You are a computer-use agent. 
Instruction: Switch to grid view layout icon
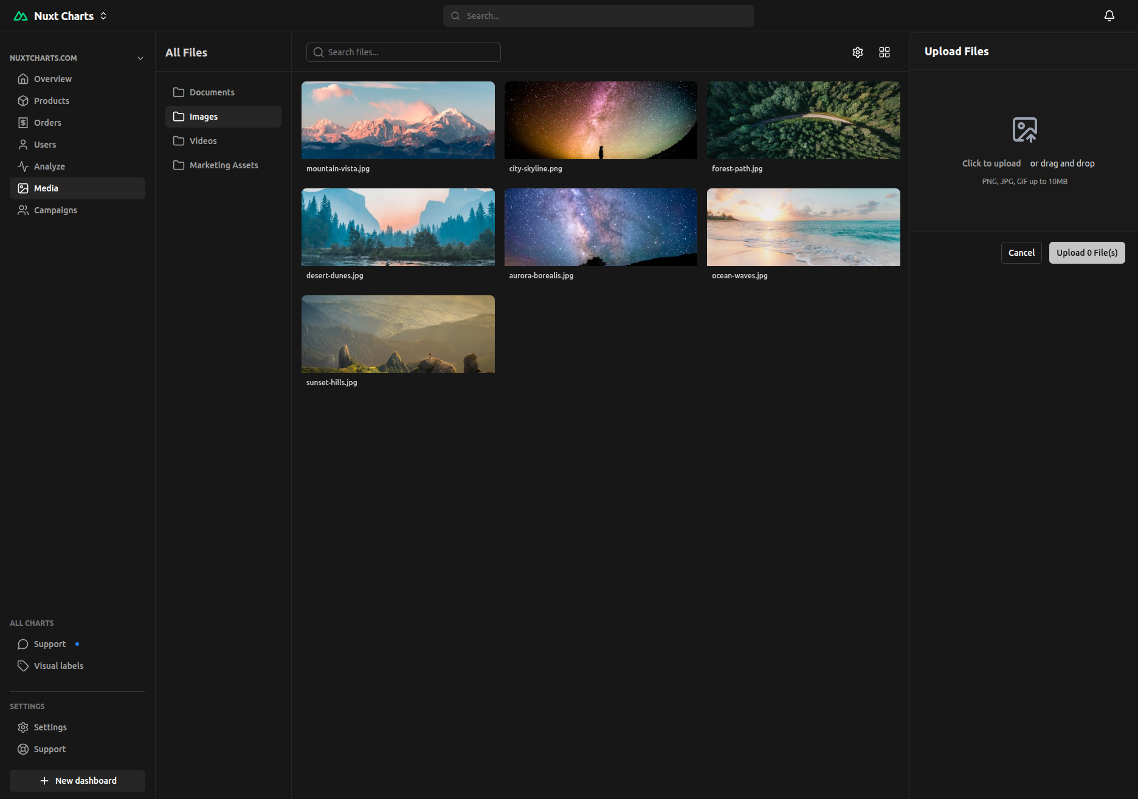point(884,52)
